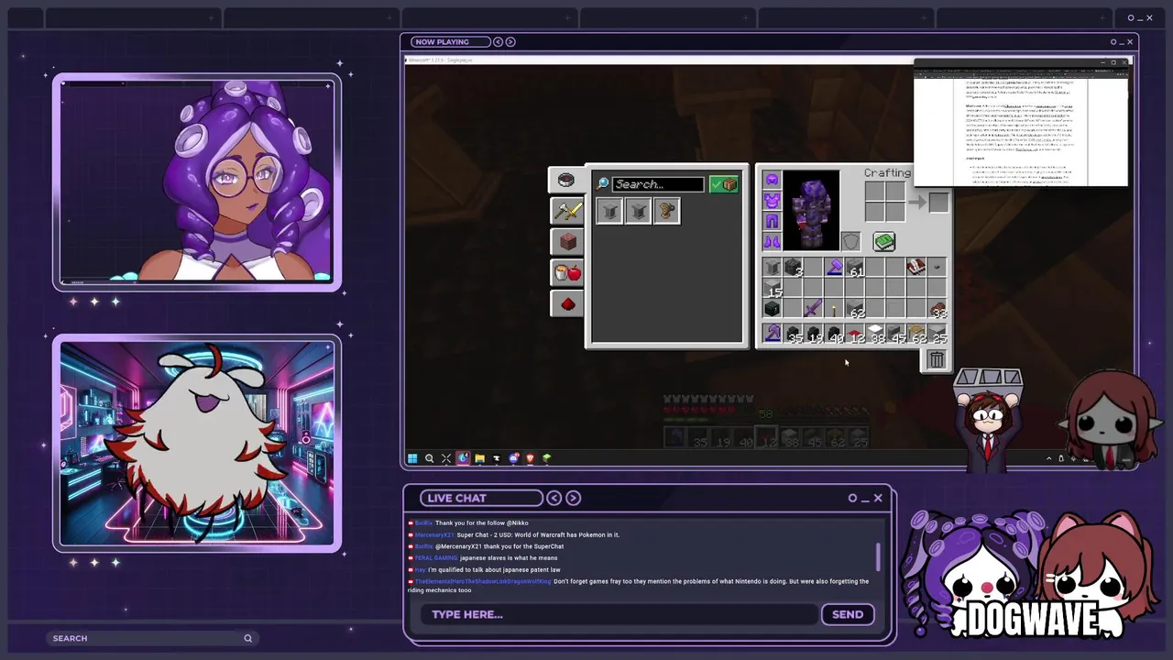Pick up the stack of 61 stone
Image resolution: width=1173 pixels, height=660 pixels.
855,267
